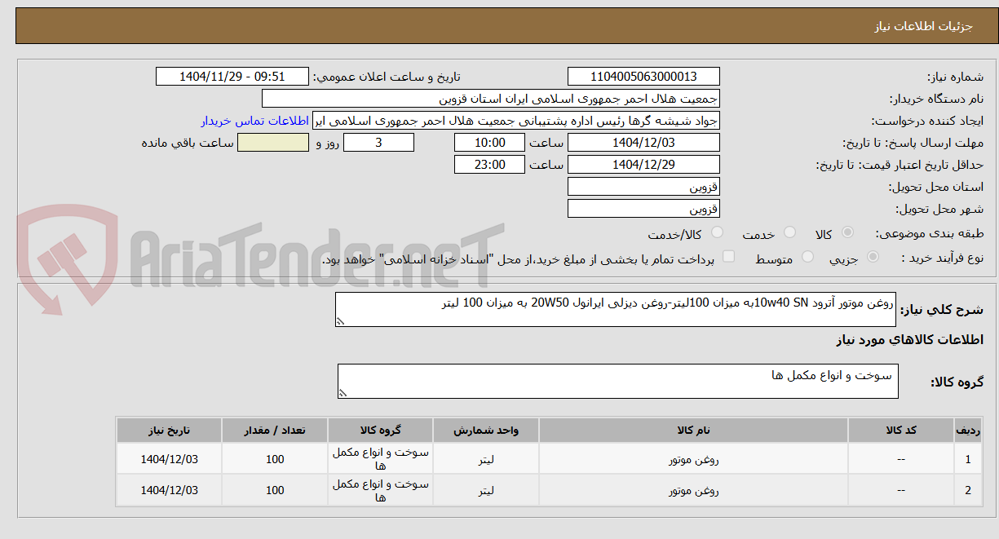The height and width of the screenshot is (539, 999).
Task: Select the متوسط purchase type radio
Action: [x=808, y=257]
